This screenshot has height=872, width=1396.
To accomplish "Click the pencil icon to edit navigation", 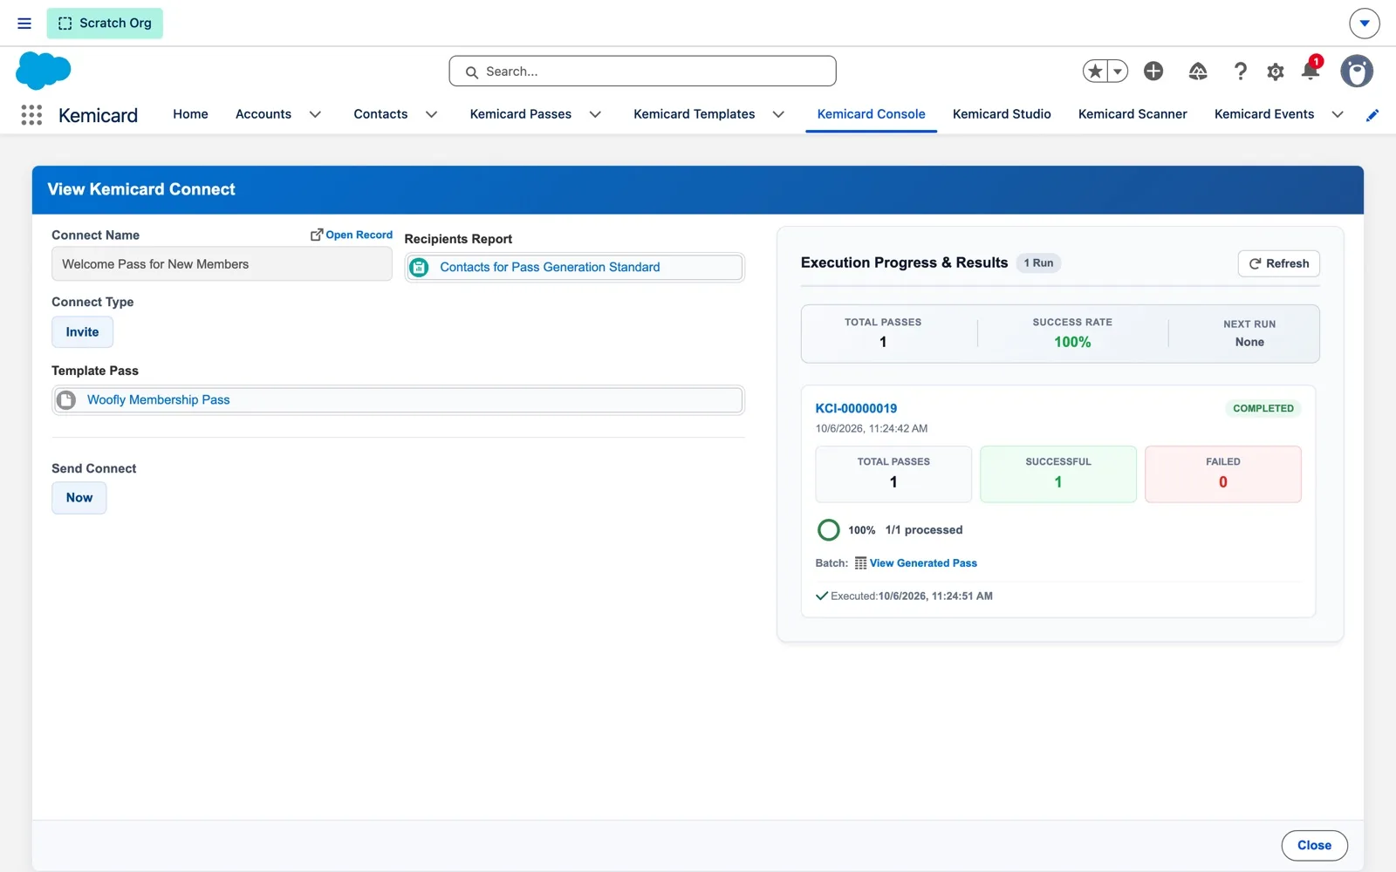I will click(x=1372, y=115).
